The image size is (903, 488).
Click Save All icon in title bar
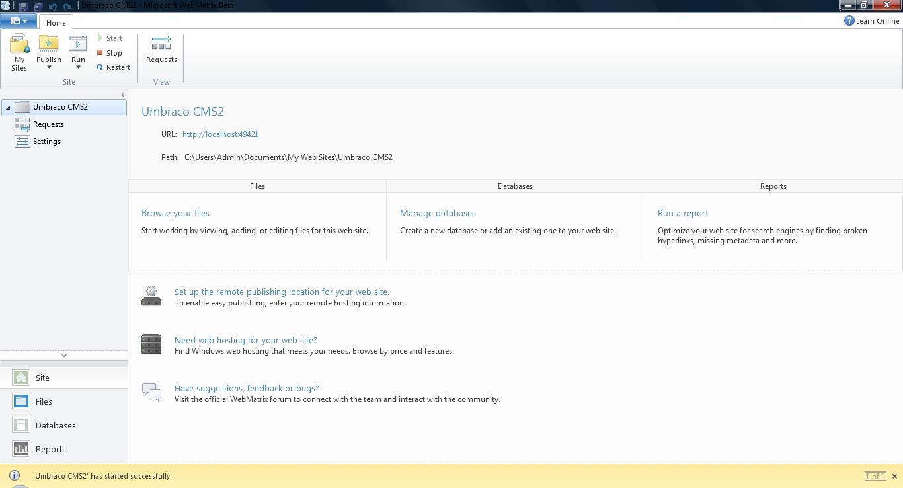pyautogui.click(x=38, y=6)
